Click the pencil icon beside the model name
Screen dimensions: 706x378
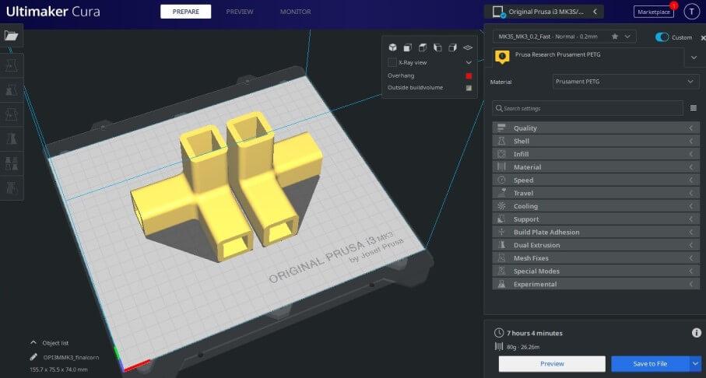[33, 357]
